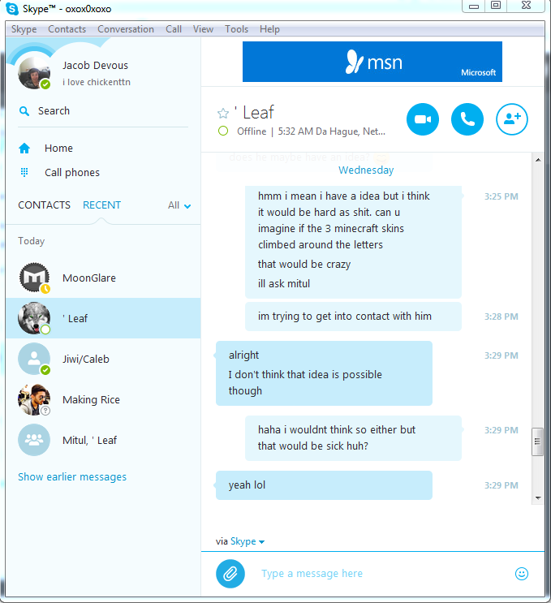Image resolution: width=551 pixels, height=603 pixels.
Task: Click the paperclip attach file button
Action: pos(230,574)
